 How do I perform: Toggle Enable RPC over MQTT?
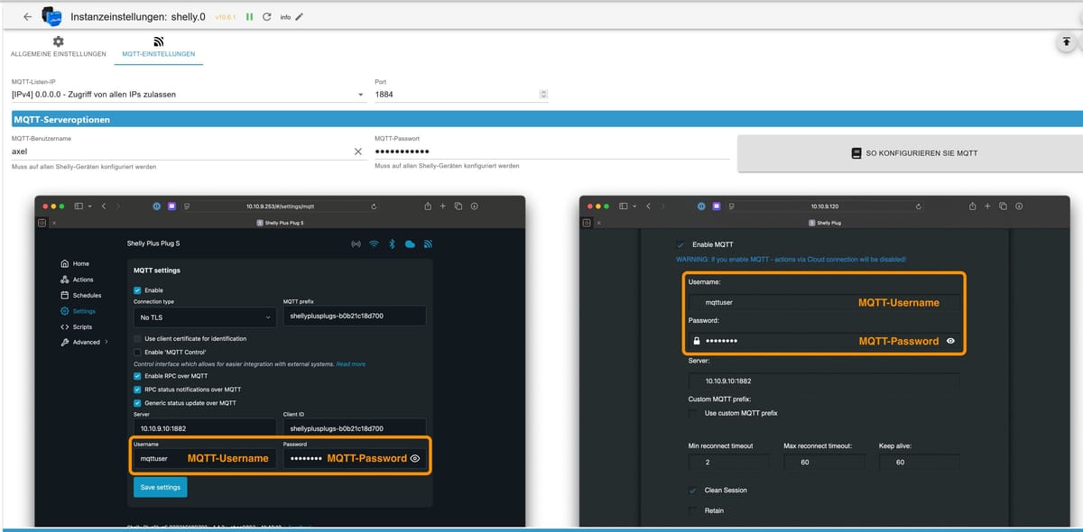click(137, 375)
